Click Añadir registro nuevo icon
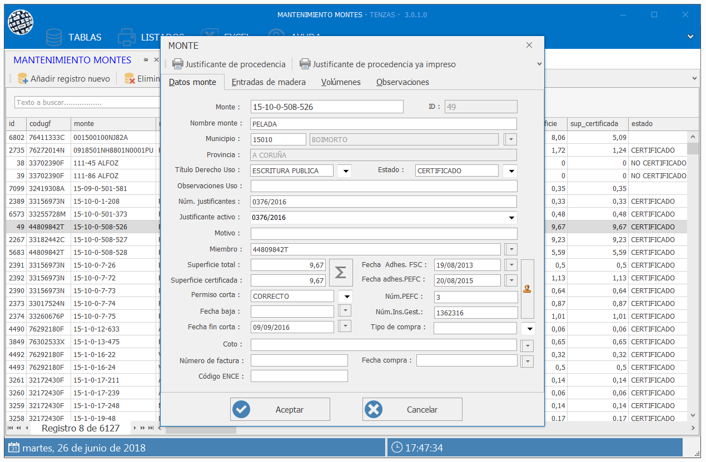This screenshot has height=462, width=706. click(x=23, y=79)
